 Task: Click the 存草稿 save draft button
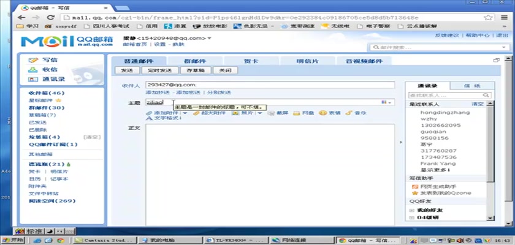pos(196,70)
